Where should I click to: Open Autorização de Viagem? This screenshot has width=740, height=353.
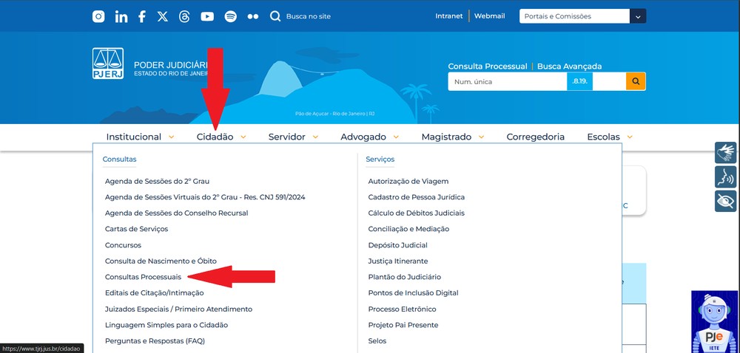coord(408,181)
